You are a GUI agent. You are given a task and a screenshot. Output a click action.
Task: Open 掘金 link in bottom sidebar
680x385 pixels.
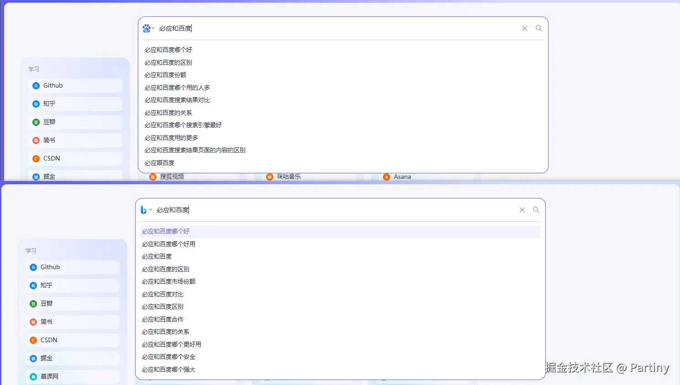coord(73,359)
